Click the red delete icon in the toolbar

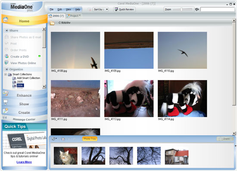[x=90, y=9]
